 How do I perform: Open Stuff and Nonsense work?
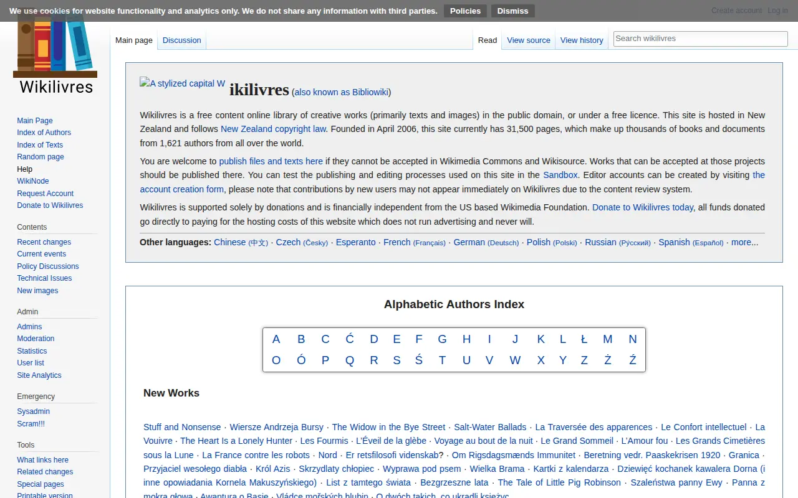point(182,427)
